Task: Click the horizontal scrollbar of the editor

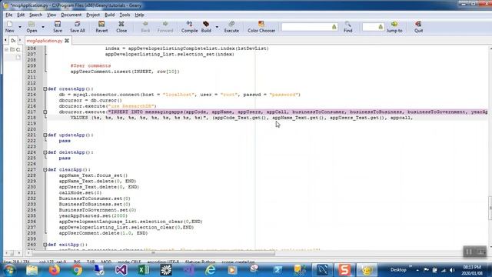Action: tap(153, 253)
